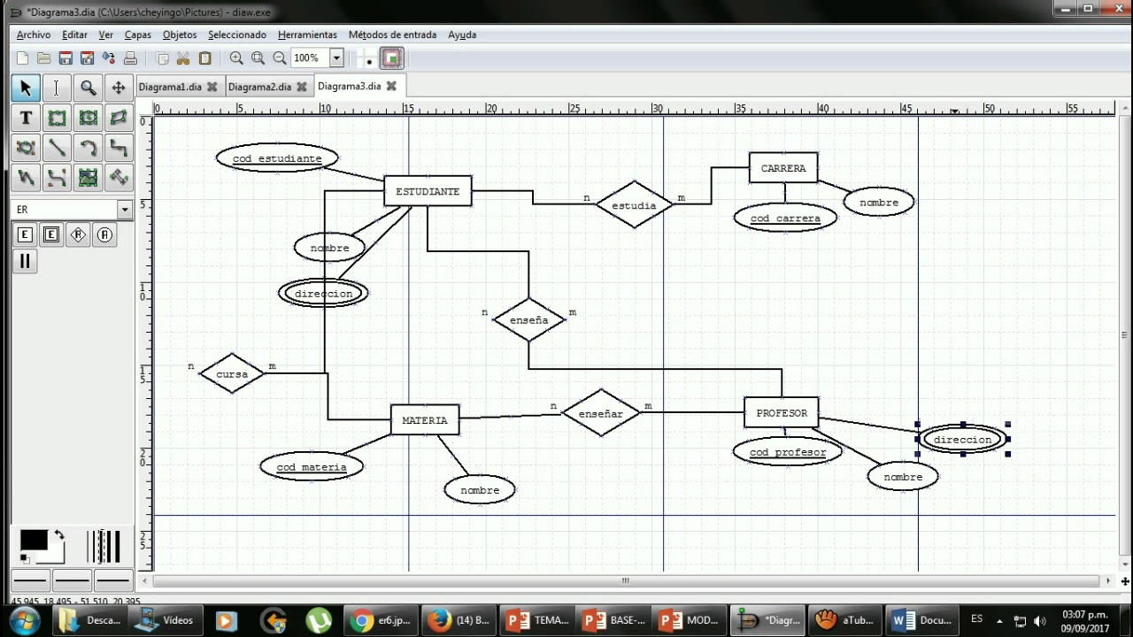Pick the ER Entity shape
The width and height of the screenshot is (1133, 637).
point(25,234)
